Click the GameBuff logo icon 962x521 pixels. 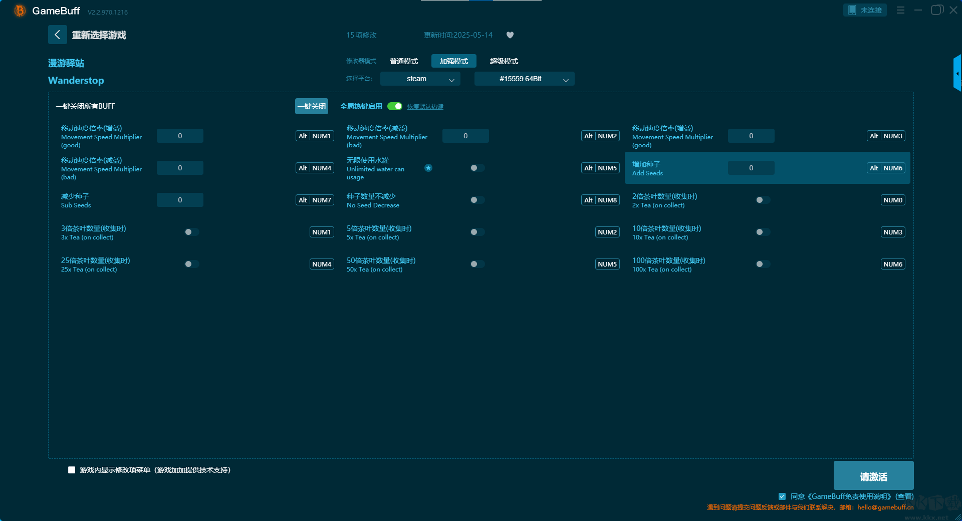[x=20, y=11]
